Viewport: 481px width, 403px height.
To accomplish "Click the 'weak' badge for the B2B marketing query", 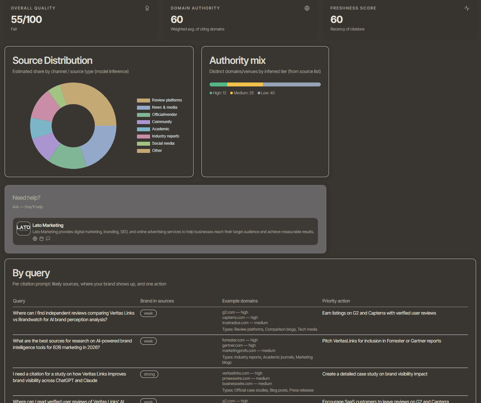I will [x=148, y=341].
